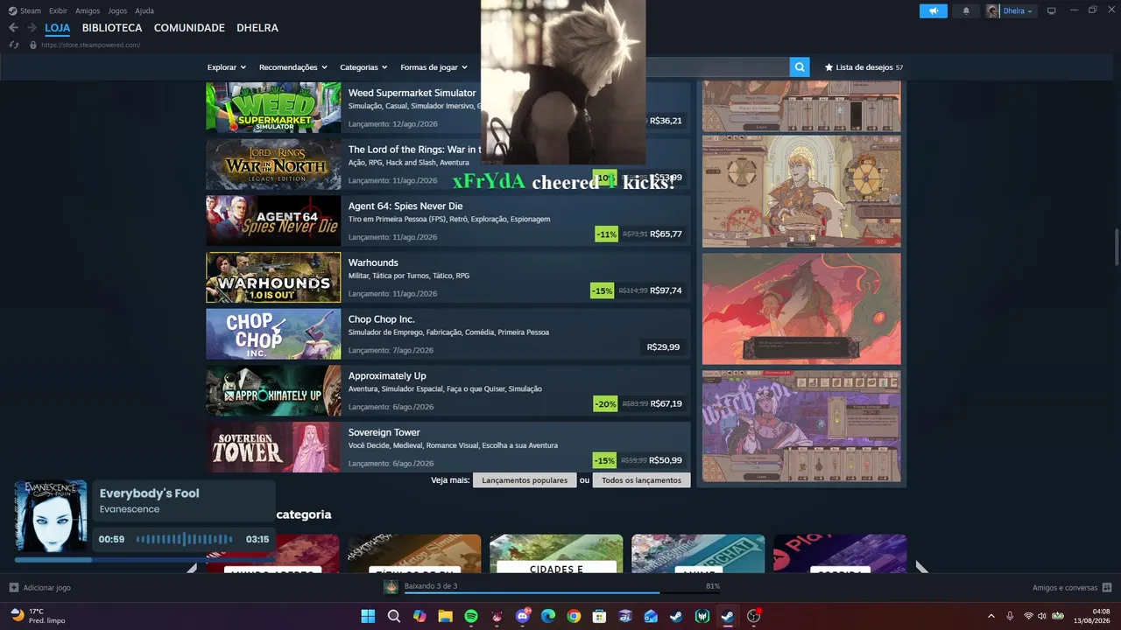The width and height of the screenshot is (1121, 630).
Task: Click the Lançamentos populares button
Action: [x=525, y=480]
